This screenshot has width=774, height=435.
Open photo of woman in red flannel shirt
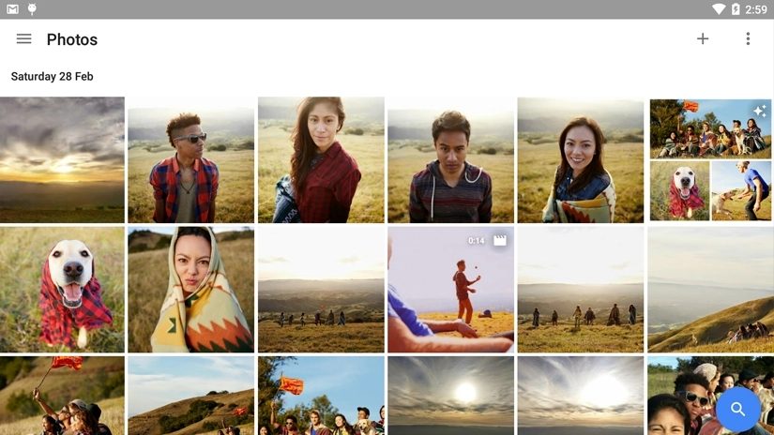click(x=321, y=159)
